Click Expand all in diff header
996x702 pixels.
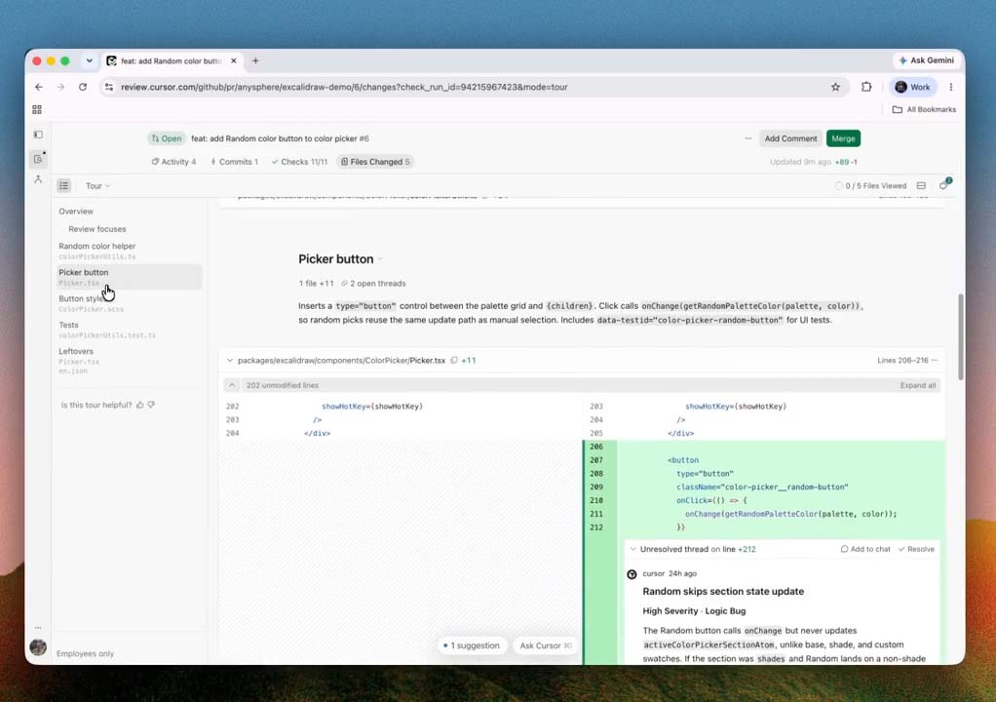(917, 386)
